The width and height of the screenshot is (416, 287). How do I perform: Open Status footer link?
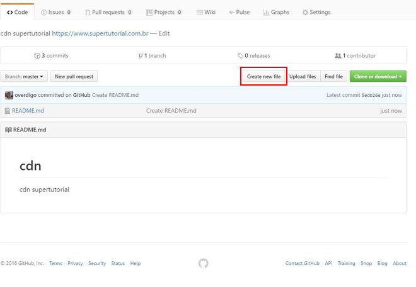pyautogui.click(x=118, y=263)
